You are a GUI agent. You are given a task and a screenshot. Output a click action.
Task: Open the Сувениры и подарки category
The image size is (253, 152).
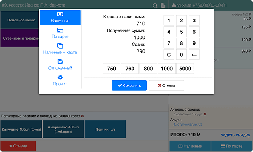[19, 38]
